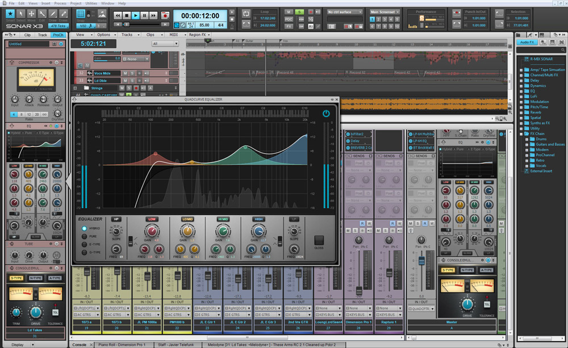Toggle the LOW band enable button
This screenshot has height=348, width=568.
point(152,219)
